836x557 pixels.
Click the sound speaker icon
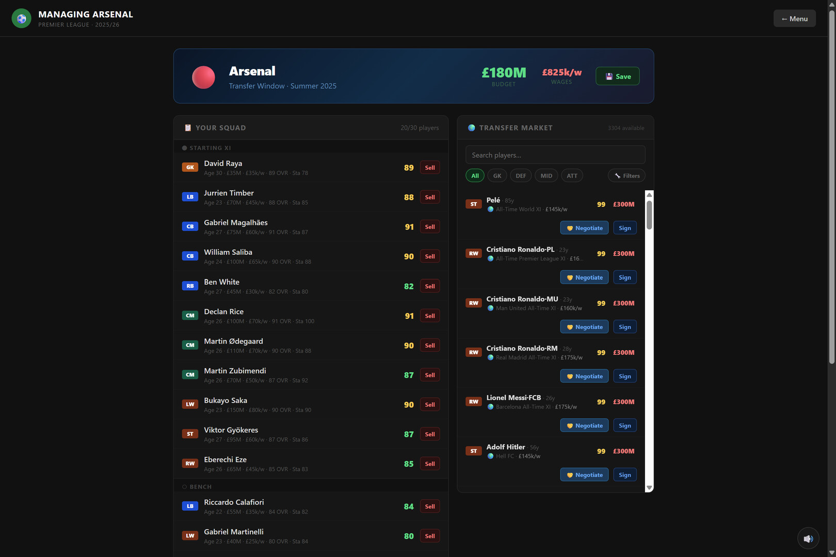click(x=808, y=538)
